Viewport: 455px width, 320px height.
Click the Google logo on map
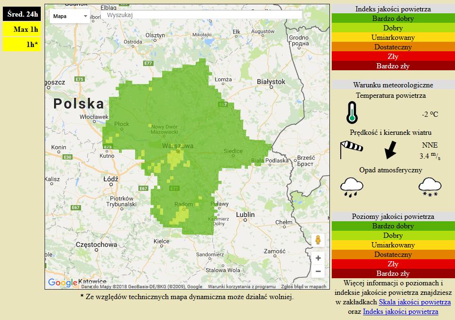coord(63,282)
